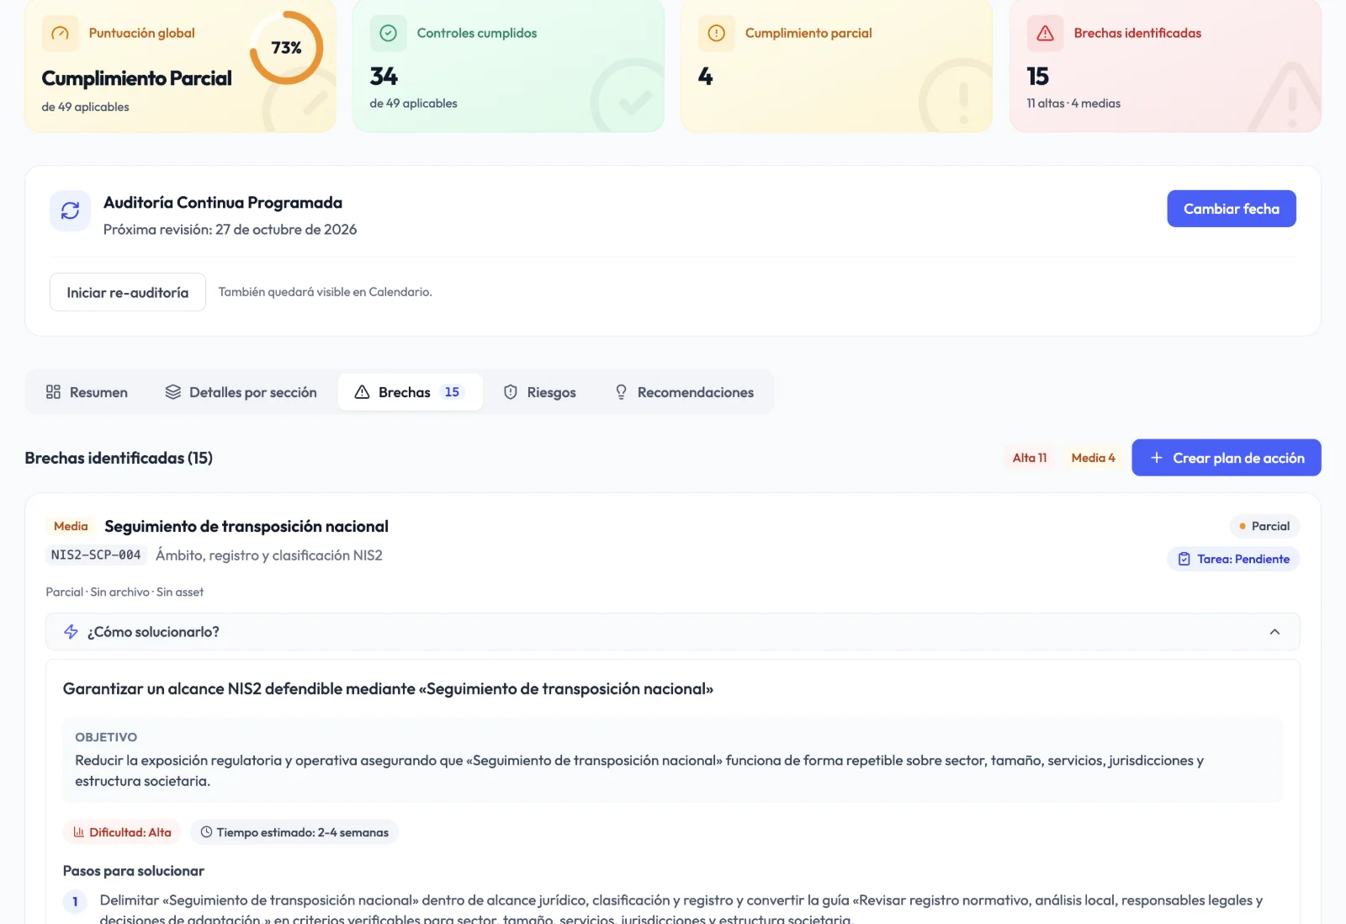Click the Cumplimiento parcial exclamation icon
Image resolution: width=1346 pixels, height=924 pixels.
click(x=716, y=34)
